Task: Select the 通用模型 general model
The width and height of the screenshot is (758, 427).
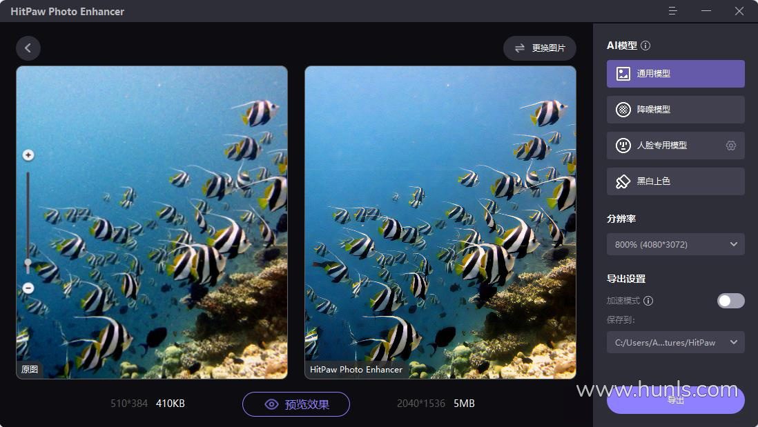Action: (675, 74)
